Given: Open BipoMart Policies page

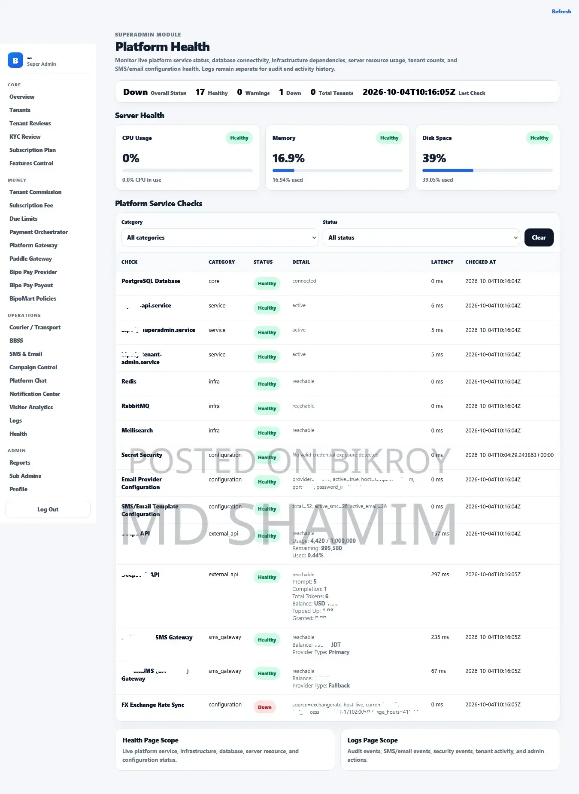Looking at the screenshot, I should pyautogui.click(x=33, y=299).
